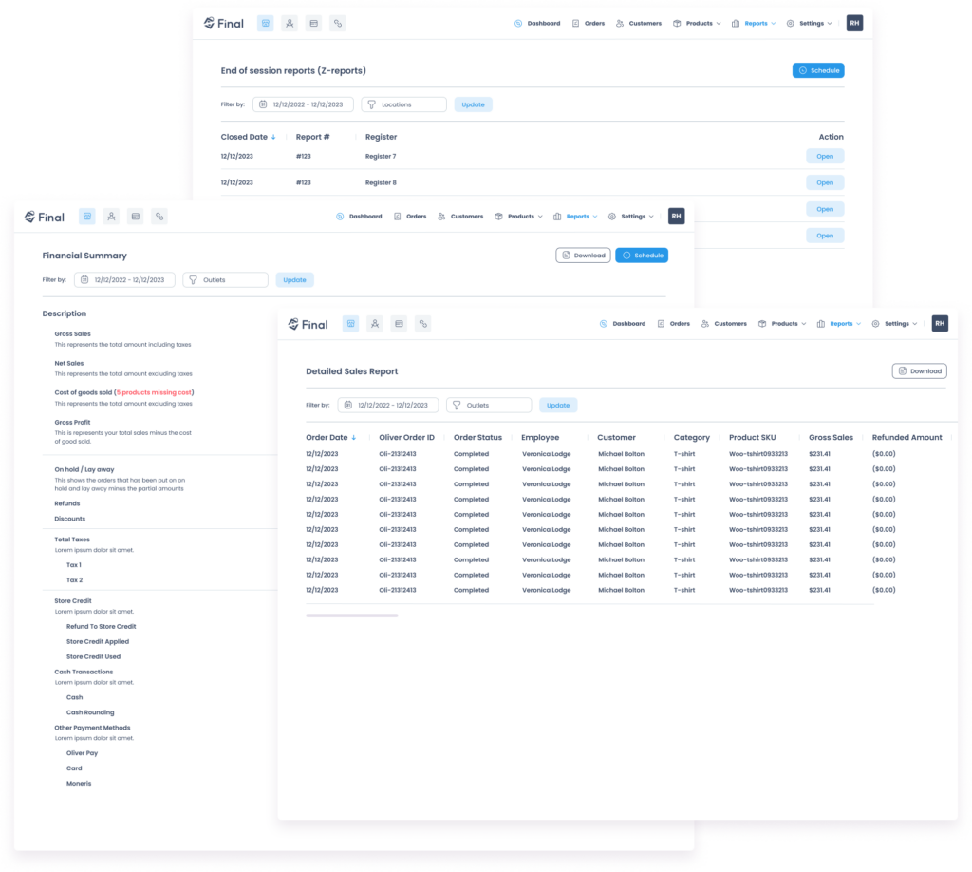Viewport: 972px width, 872px height.
Task: Expand Reports menu in Financial Summary window
Action: coord(575,217)
